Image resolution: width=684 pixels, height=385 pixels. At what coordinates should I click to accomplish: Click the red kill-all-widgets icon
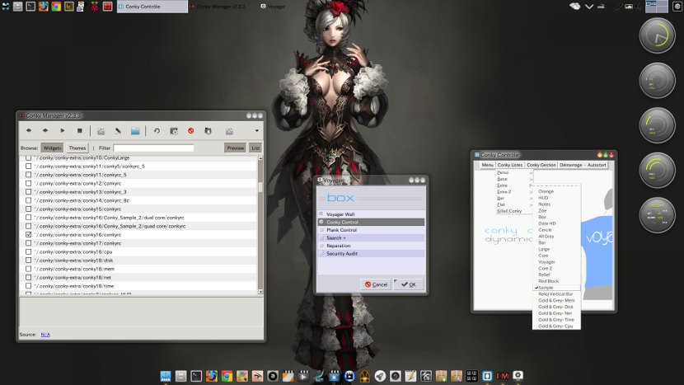[x=190, y=131]
